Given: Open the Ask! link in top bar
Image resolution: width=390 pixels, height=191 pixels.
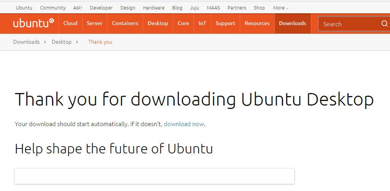Looking at the screenshot, I should click(78, 8).
